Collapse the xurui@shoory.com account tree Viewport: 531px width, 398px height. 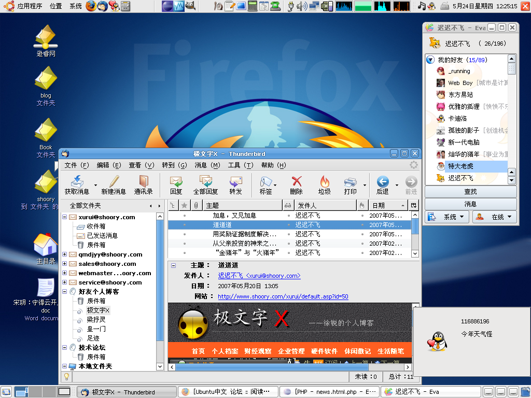point(64,217)
